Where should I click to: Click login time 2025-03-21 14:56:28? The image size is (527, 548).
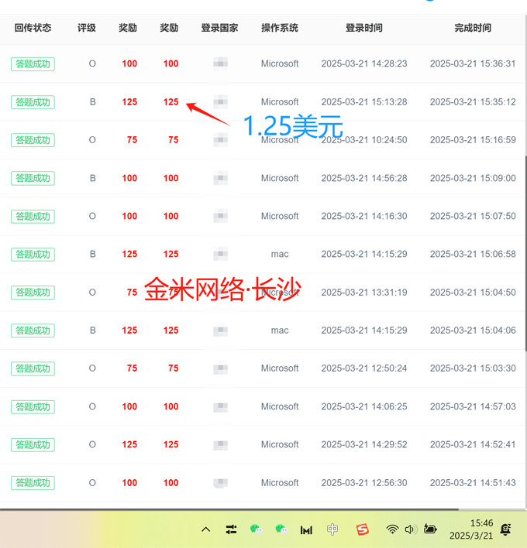pos(364,178)
